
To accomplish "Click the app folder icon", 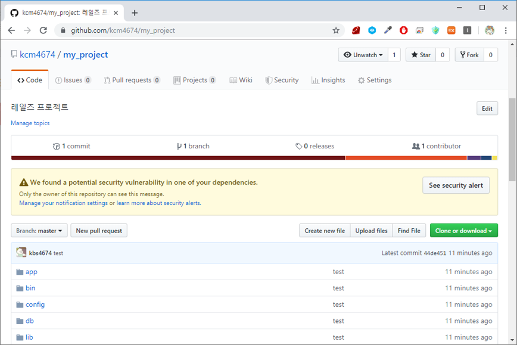I will (x=20, y=272).
